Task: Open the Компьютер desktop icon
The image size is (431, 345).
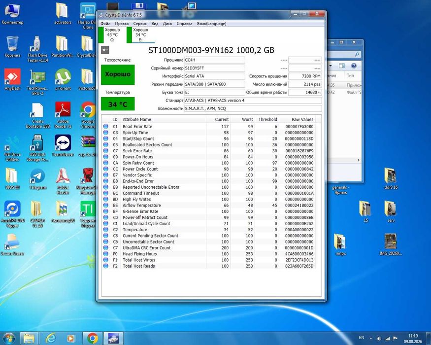Action: tap(12, 14)
